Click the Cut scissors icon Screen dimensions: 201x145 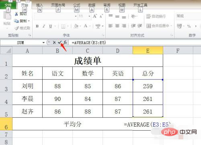coord(16,14)
